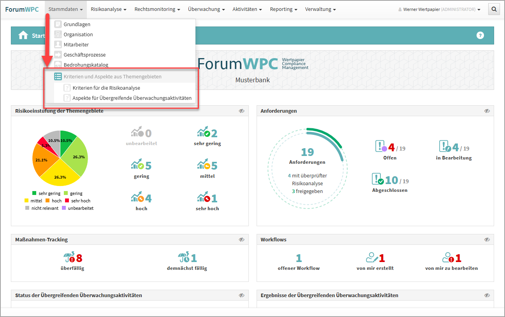This screenshot has height=317, width=505.
Task: Expand the Risikoanalyse dropdown menu
Action: pos(108,9)
